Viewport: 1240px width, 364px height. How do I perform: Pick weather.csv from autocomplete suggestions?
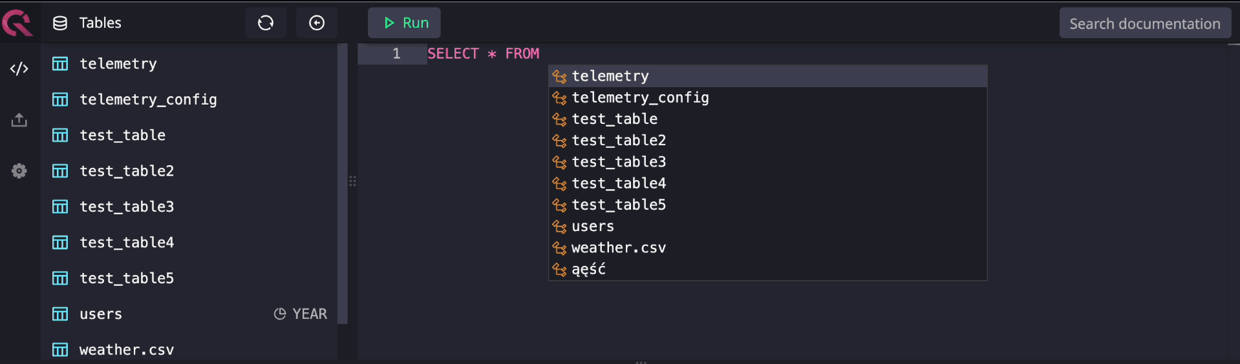pos(618,248)
